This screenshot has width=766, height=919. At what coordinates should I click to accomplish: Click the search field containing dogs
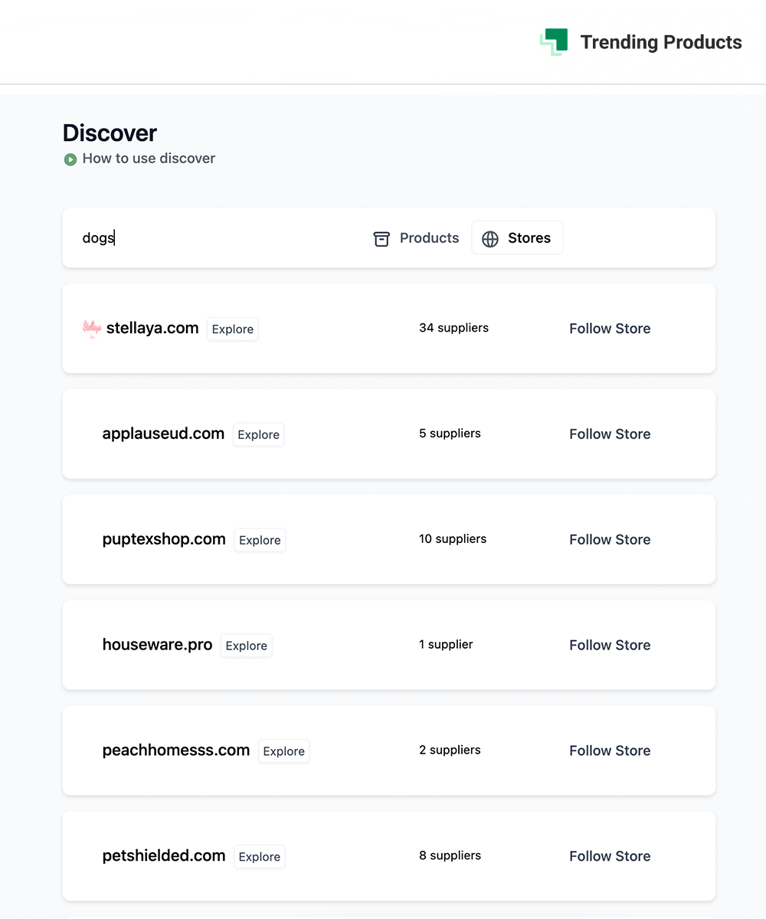(x=214, y=238)
